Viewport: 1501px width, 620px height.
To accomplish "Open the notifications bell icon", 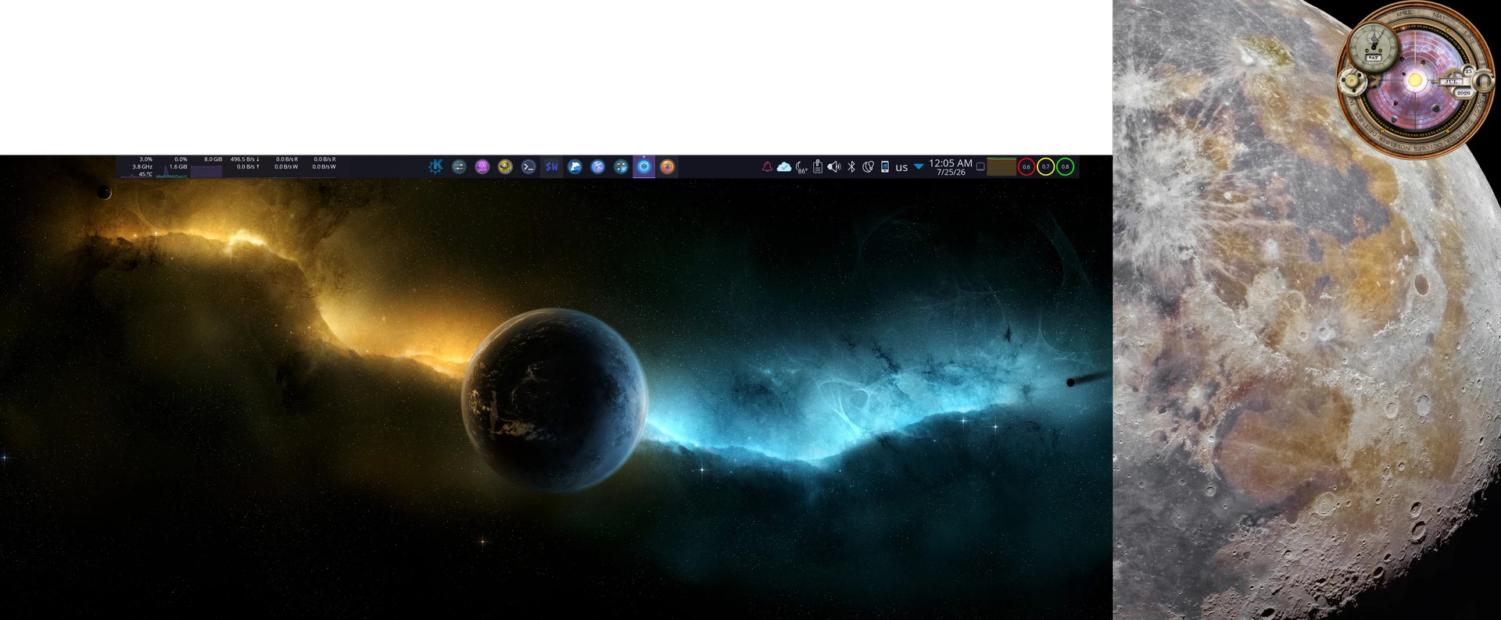I will coord(767,166).
